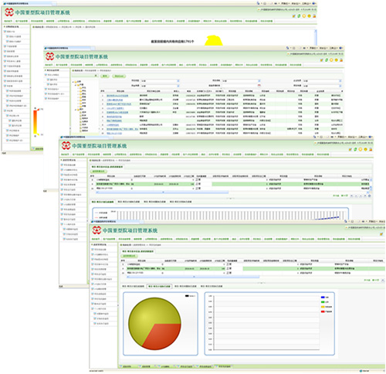Click the "中国重型院项目管理系统" title in the pie-chart window
The image size is (386, 374).
[130, 230]
